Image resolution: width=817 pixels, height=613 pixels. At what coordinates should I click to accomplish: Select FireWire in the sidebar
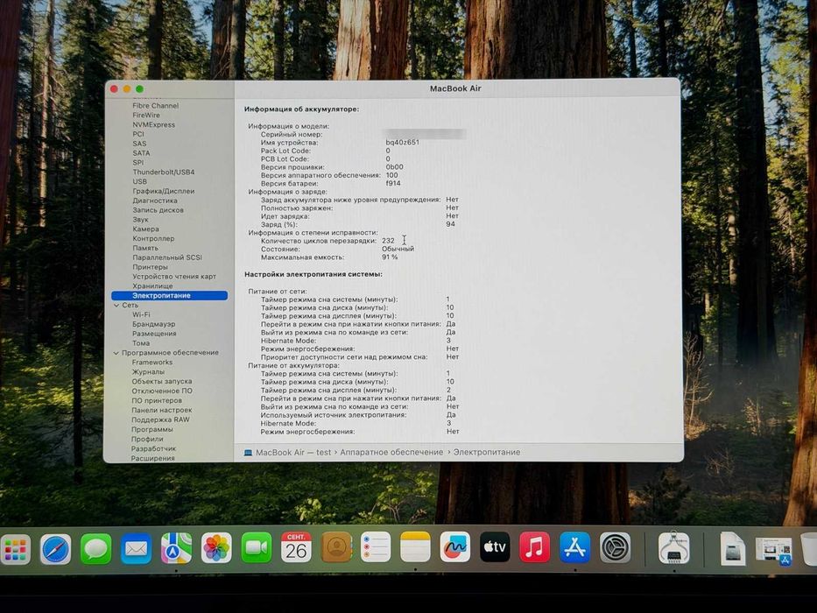tap(146, 116)
